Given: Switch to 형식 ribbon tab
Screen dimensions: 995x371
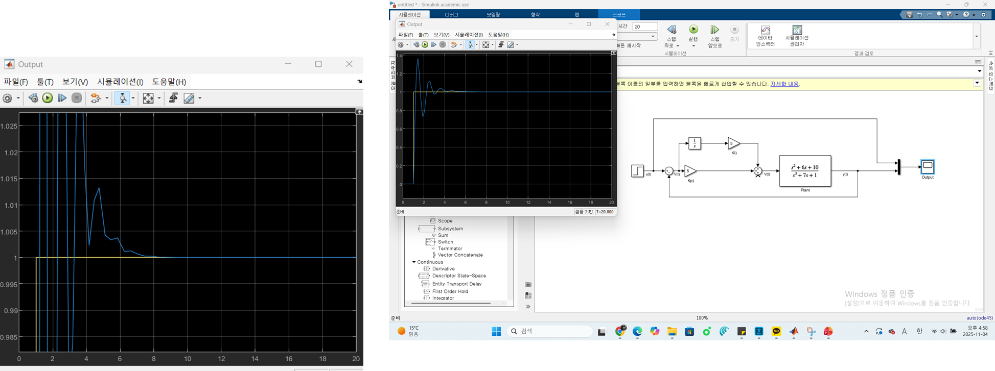Looking at the screenshot, I should pos(535,15).
